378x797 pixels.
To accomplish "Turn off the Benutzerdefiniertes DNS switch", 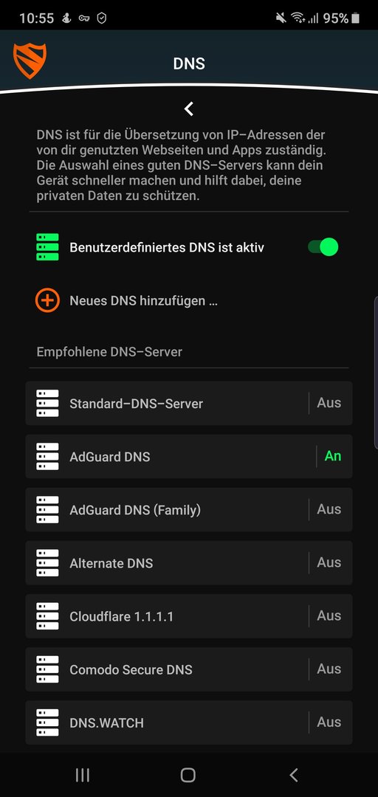I will (323, 247).
